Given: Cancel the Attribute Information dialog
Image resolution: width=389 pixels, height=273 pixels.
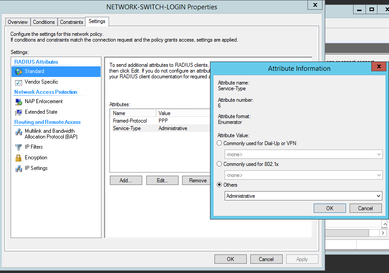Looking at the screenshot, I should click(366, 208).
